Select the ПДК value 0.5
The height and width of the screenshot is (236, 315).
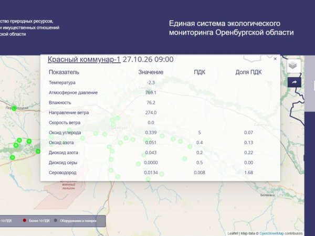click(x=199, y=163)
